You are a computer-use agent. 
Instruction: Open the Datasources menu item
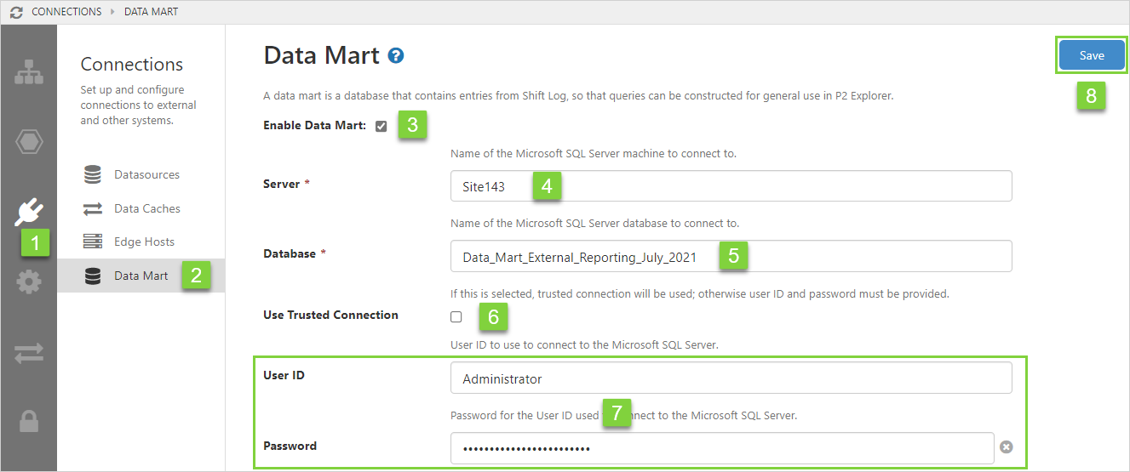tap(146, 175)
